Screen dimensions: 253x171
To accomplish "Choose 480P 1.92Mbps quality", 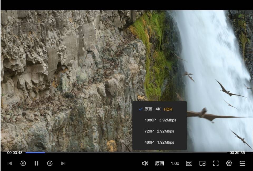I will coord(160,142).
